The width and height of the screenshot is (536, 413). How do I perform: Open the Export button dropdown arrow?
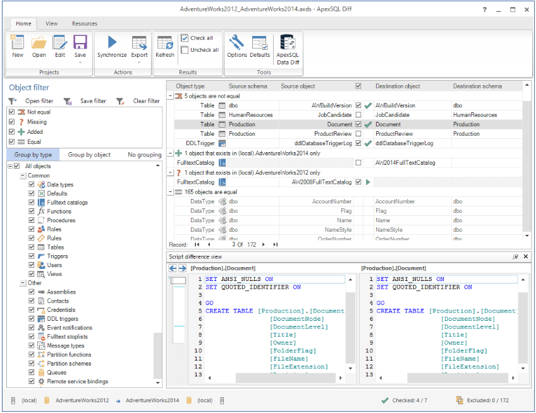coord(139,63)
